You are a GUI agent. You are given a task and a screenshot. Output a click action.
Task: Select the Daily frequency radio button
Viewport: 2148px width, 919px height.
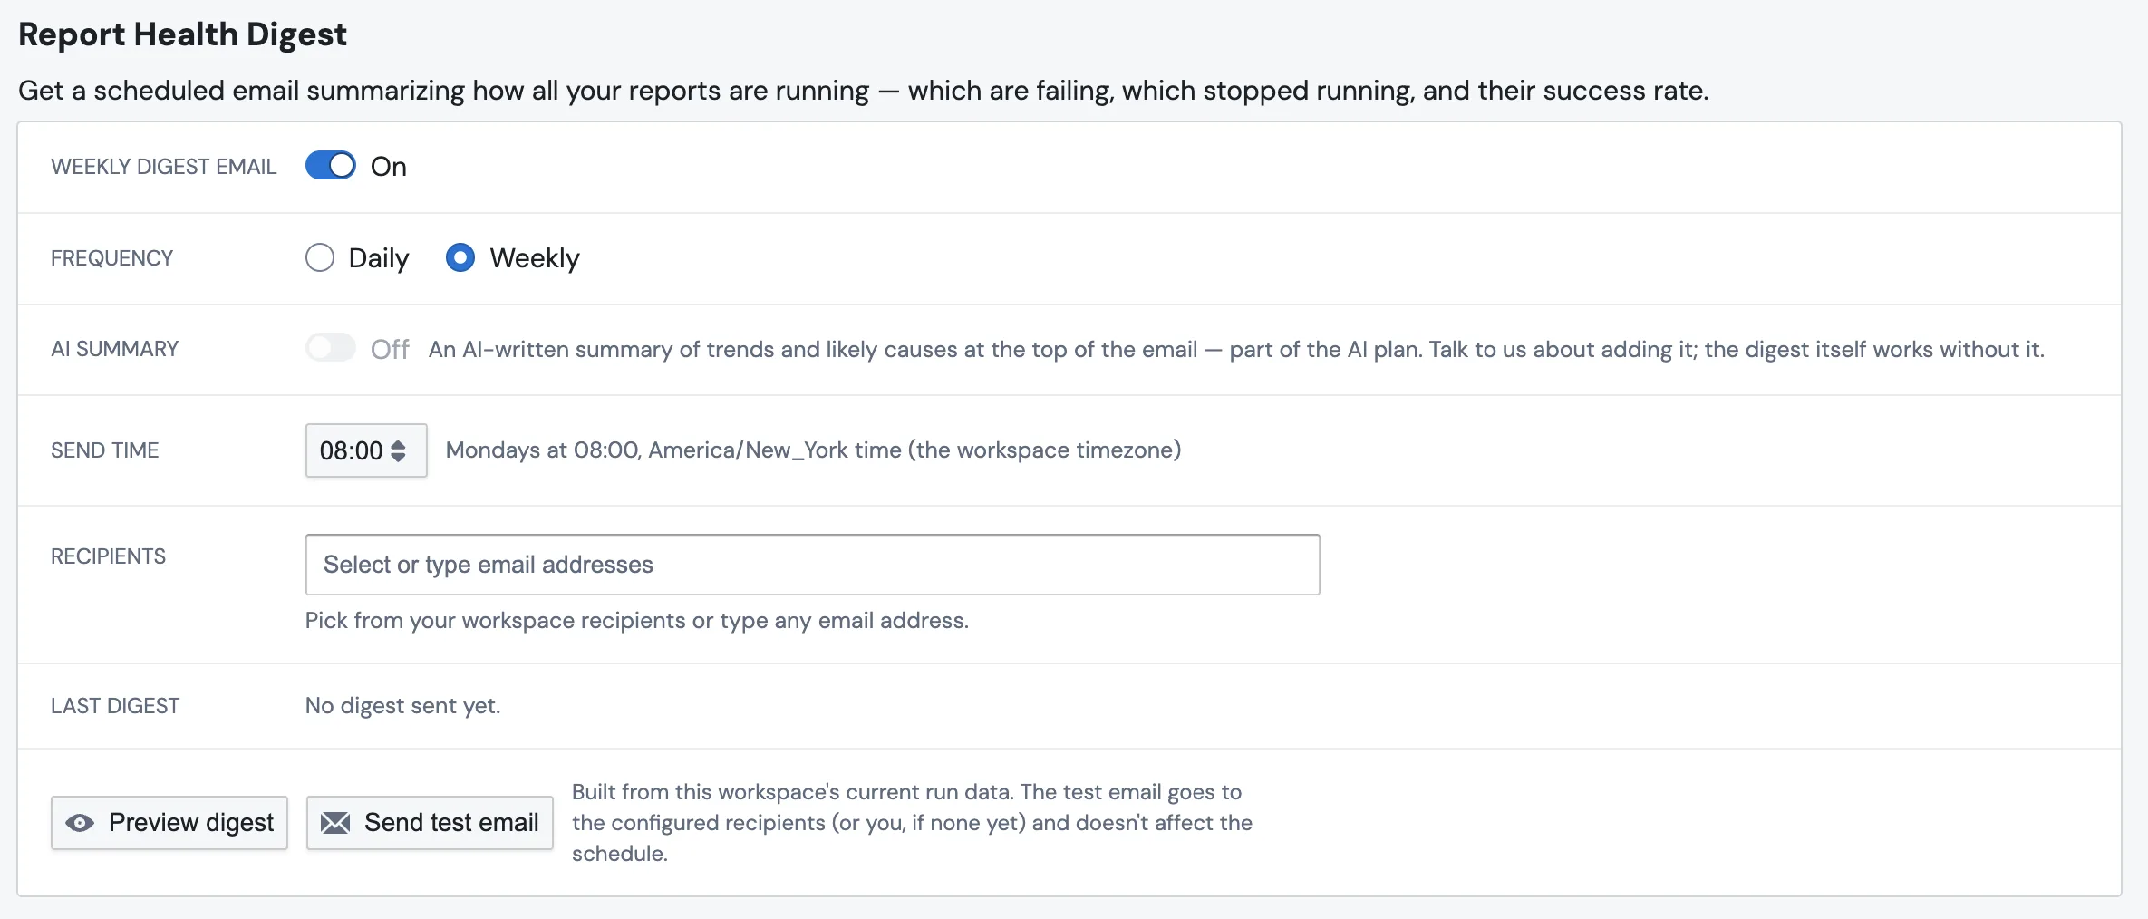pos(320,258)
